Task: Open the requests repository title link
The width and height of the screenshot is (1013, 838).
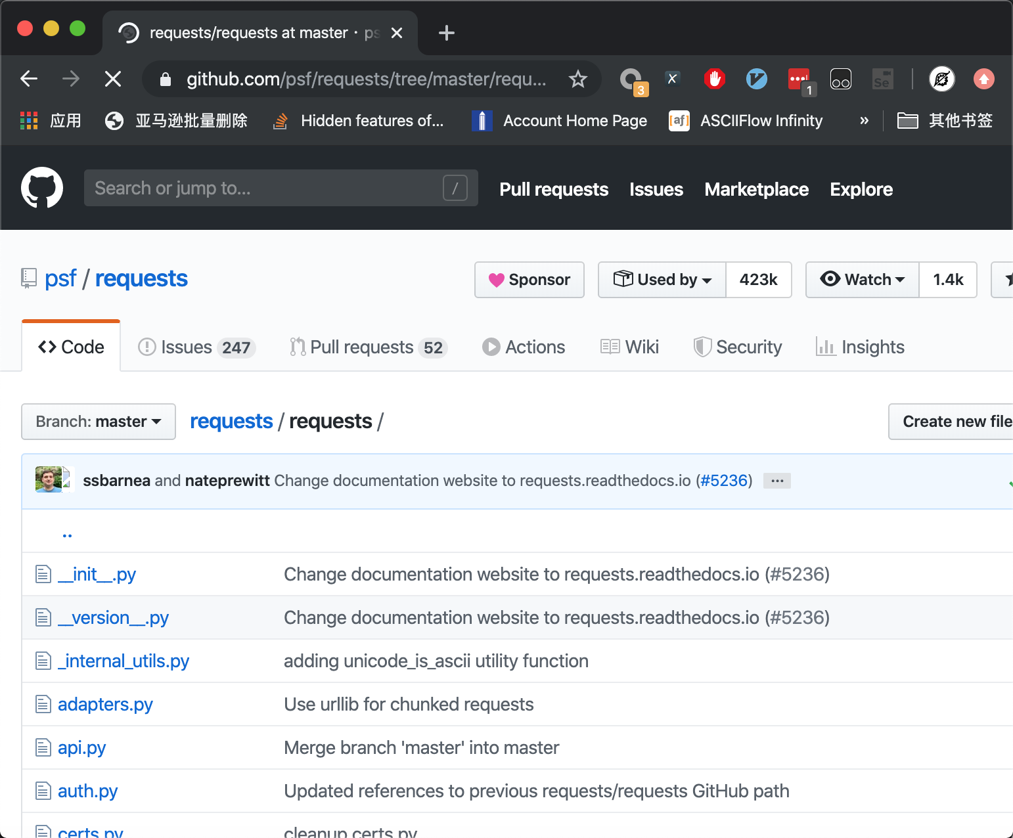Action: 141,278
